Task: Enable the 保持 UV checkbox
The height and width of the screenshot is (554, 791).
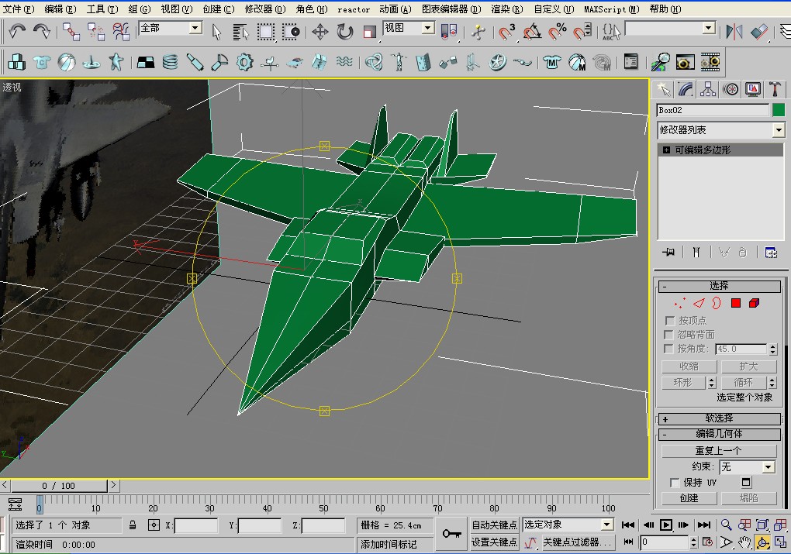Action: pos(675,483)
